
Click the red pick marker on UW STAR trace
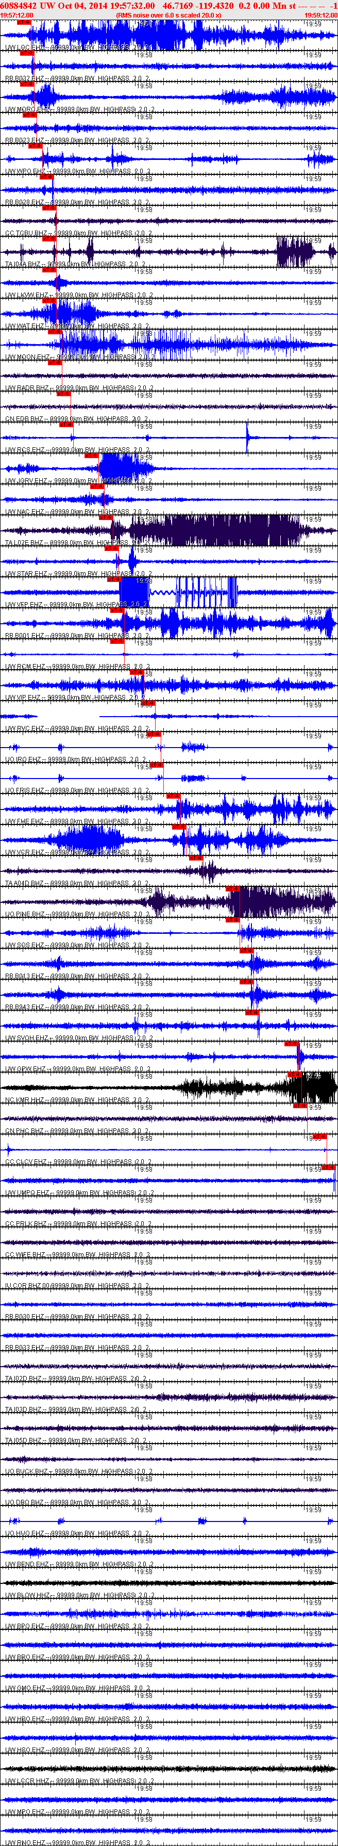coord(111,548)
